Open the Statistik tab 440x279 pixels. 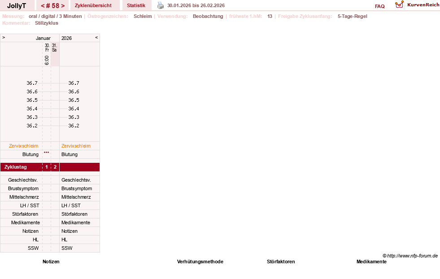tap(136, 6)
